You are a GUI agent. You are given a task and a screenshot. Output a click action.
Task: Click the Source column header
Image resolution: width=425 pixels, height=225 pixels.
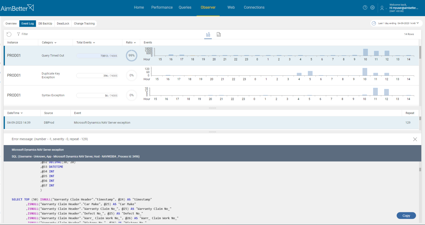pos(48,113)
